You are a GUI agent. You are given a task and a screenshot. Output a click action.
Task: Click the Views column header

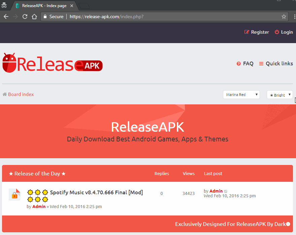tap(189, 173)
